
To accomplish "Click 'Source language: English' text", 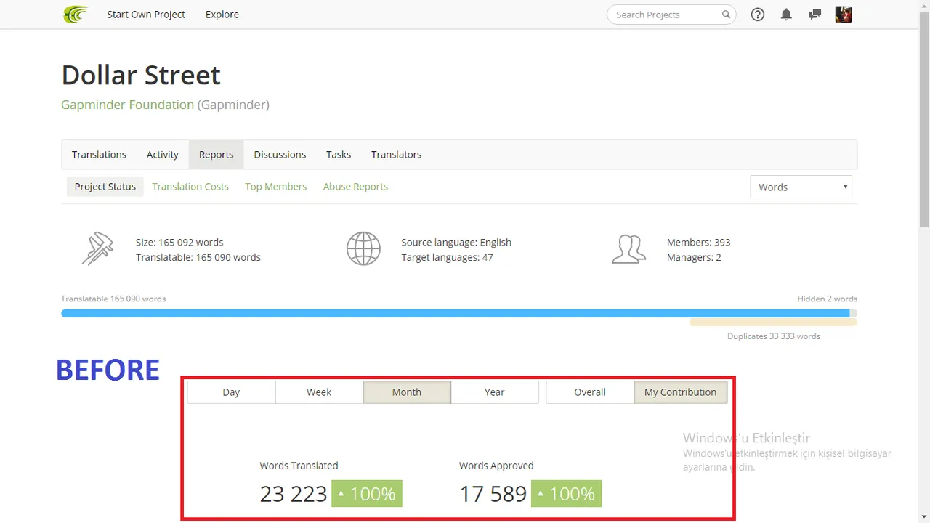I will [456, 243].
